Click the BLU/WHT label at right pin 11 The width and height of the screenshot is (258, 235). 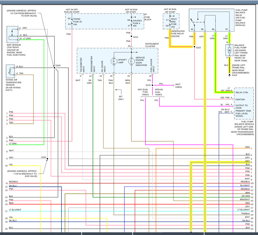coord(245,185)
